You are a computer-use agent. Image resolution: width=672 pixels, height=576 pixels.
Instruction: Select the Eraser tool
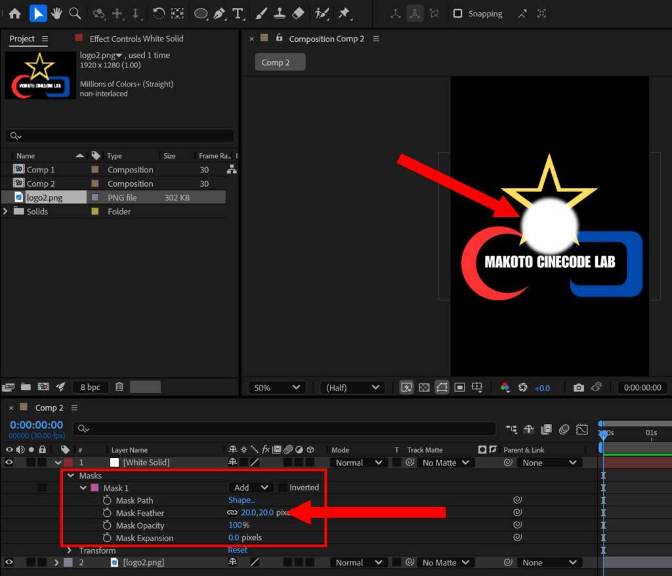point(298,14)
